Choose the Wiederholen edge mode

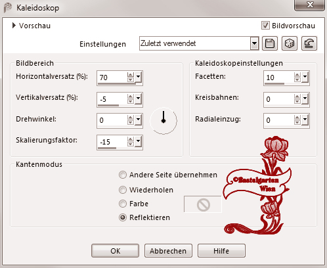123,190
